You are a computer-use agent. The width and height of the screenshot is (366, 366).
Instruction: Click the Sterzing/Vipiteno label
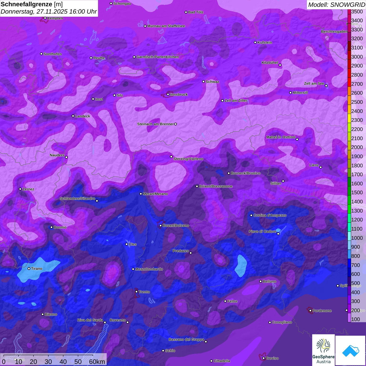tap(188, 159)
